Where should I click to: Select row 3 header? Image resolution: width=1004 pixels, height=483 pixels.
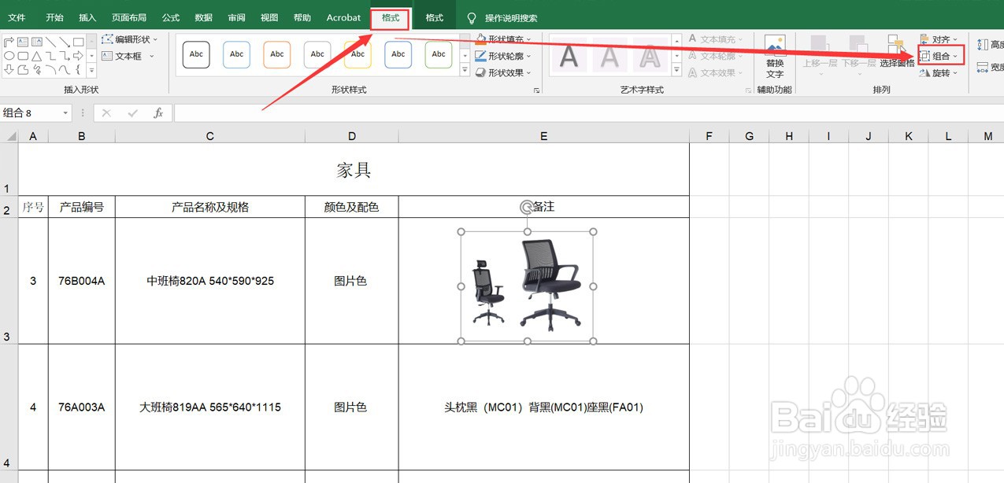[x=9, y=281]
